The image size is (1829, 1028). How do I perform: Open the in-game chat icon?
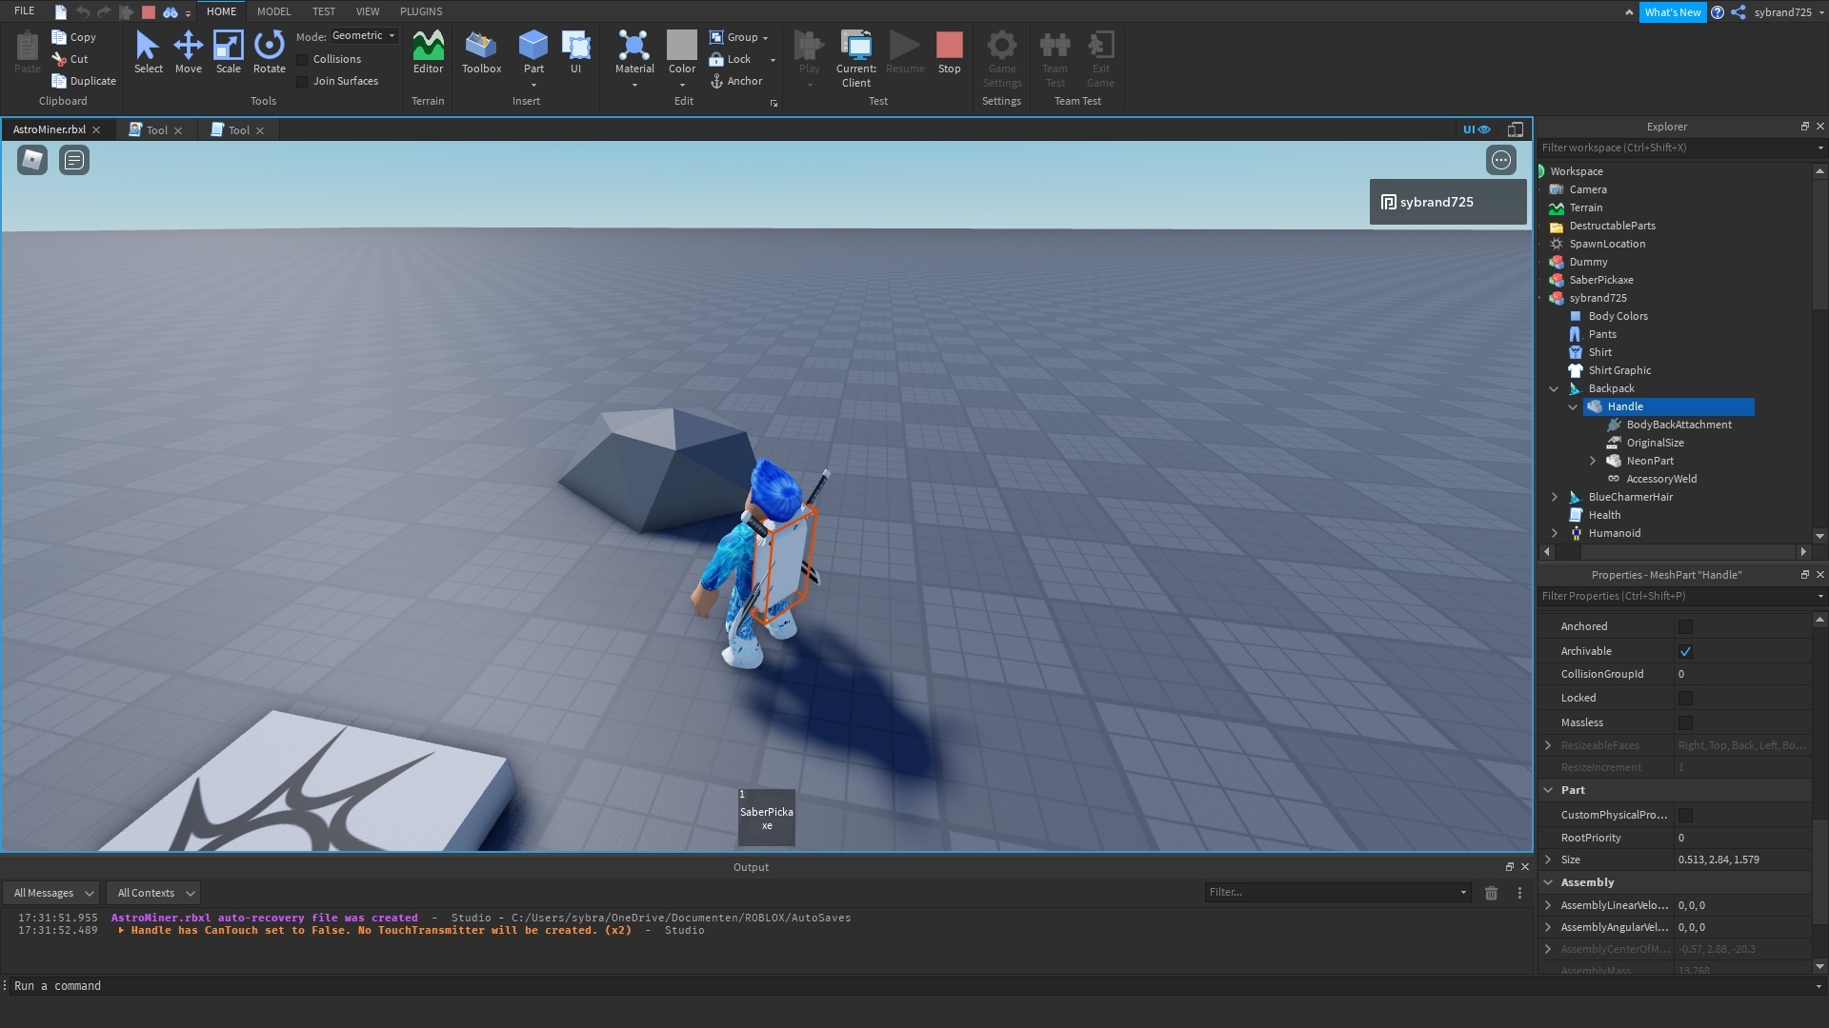click(x=74, y=160)
